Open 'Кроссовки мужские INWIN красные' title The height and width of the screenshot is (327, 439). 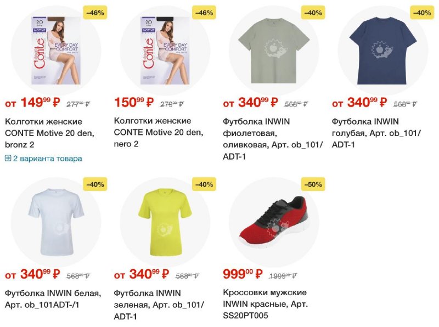(265, 304)
